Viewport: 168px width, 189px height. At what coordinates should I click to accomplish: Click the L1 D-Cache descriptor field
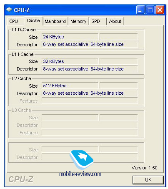click(x=90, y=44)
